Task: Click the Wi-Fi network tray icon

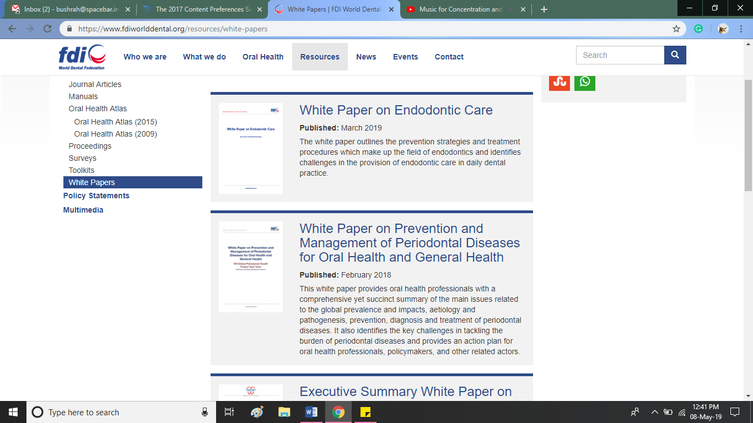Action: click(x=682, y=412)
